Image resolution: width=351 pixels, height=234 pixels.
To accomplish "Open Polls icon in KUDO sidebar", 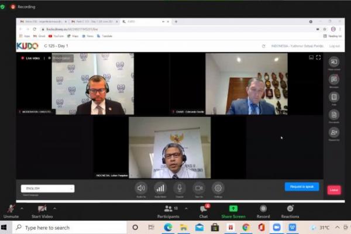I will pos(334,97).
